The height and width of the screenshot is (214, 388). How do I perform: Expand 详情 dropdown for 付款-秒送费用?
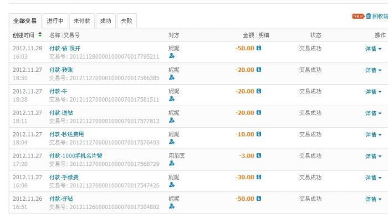point(374,135)
